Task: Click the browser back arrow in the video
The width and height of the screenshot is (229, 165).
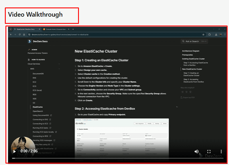Action: click(11, 35)
